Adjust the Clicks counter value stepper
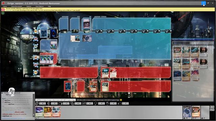 click(43, 104)
